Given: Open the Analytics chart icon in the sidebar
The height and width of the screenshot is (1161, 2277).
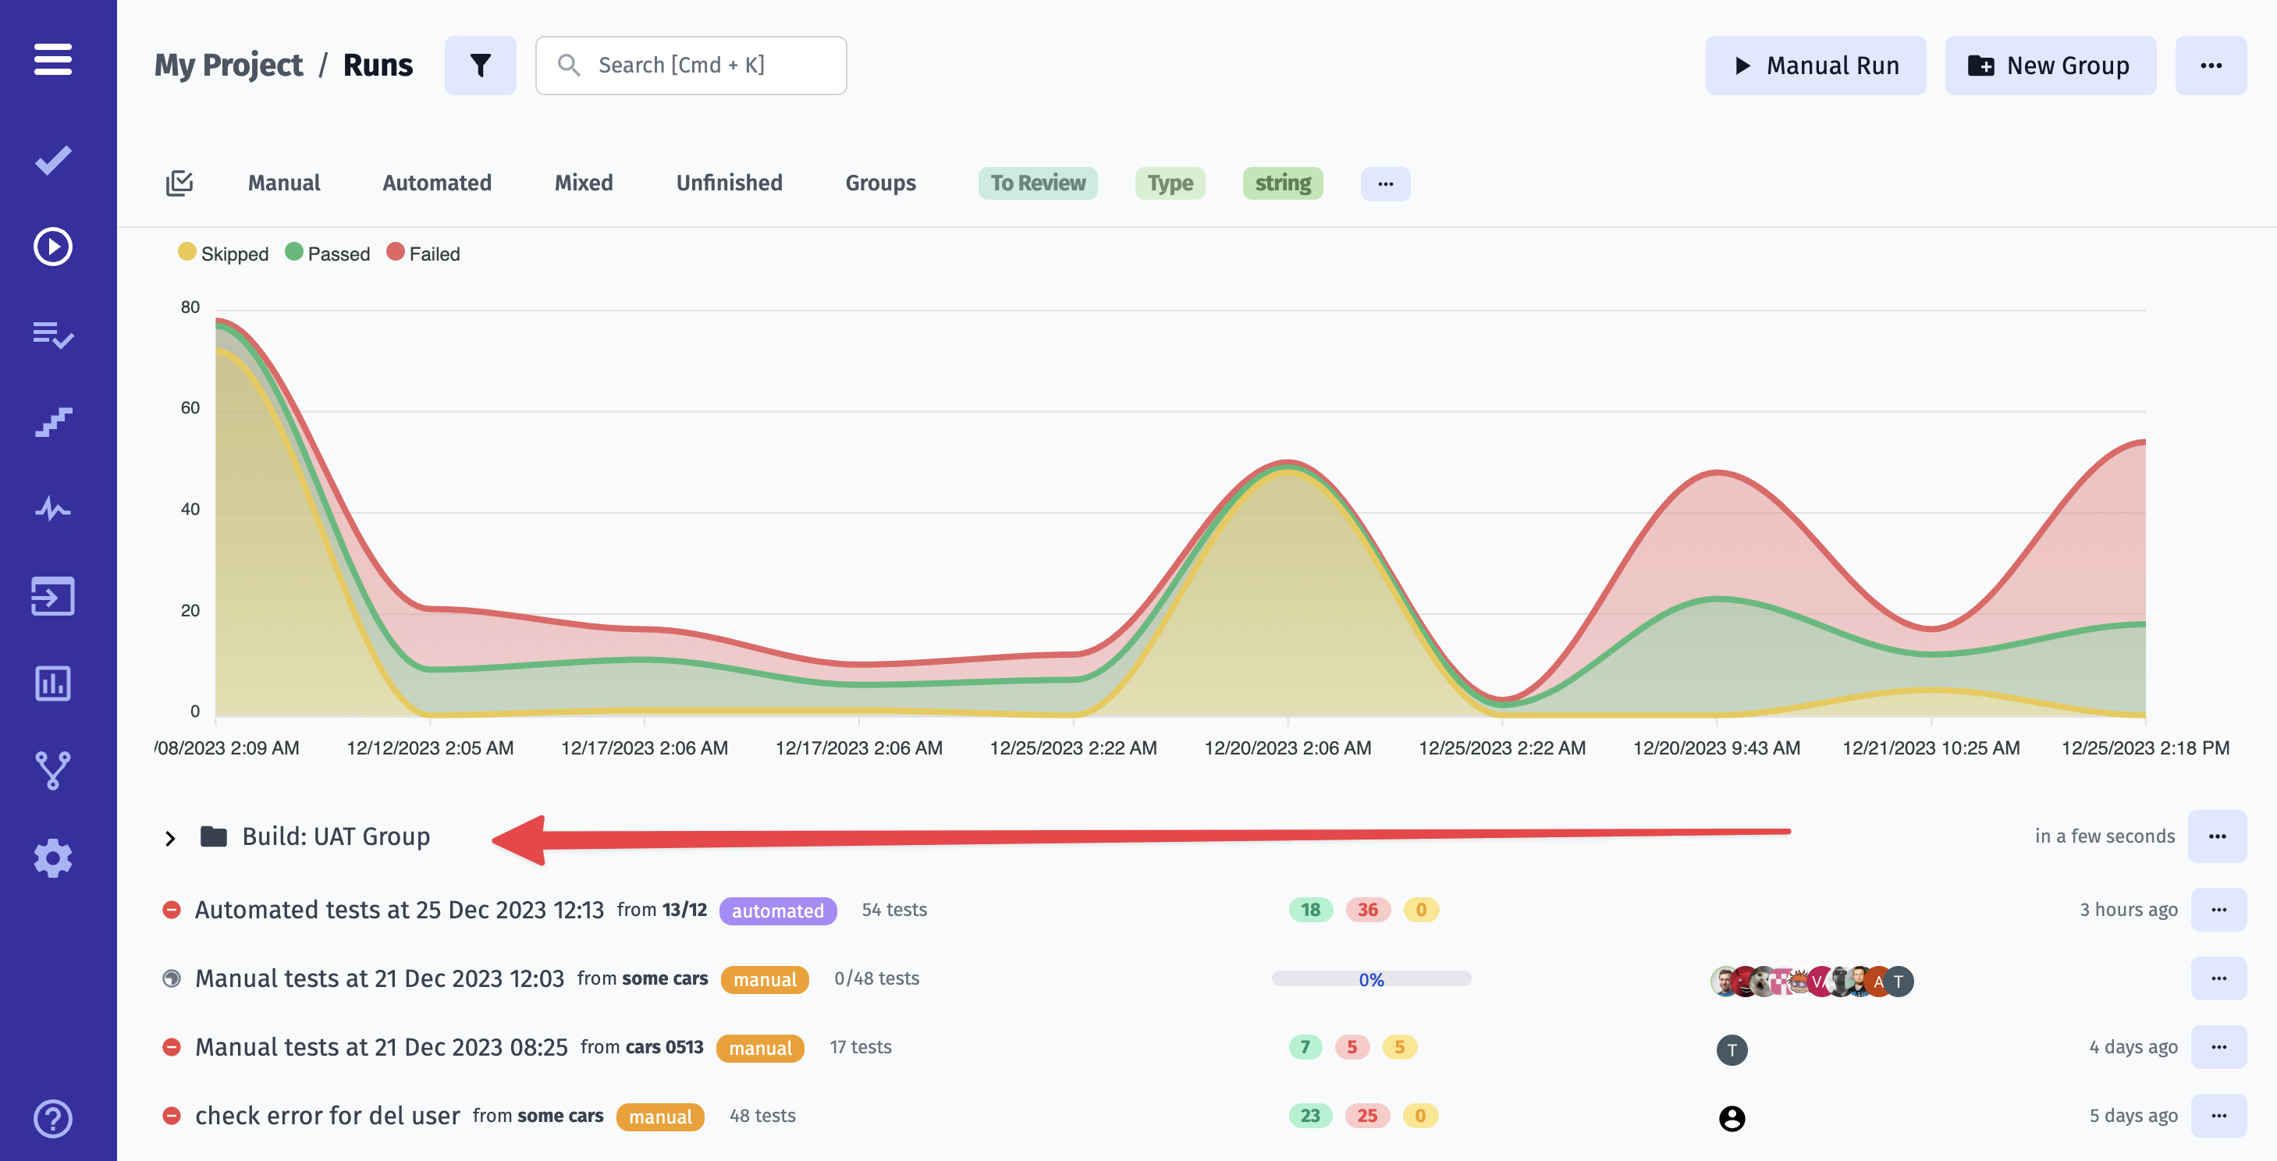Looking at the screenshot, I should (53, 683).
